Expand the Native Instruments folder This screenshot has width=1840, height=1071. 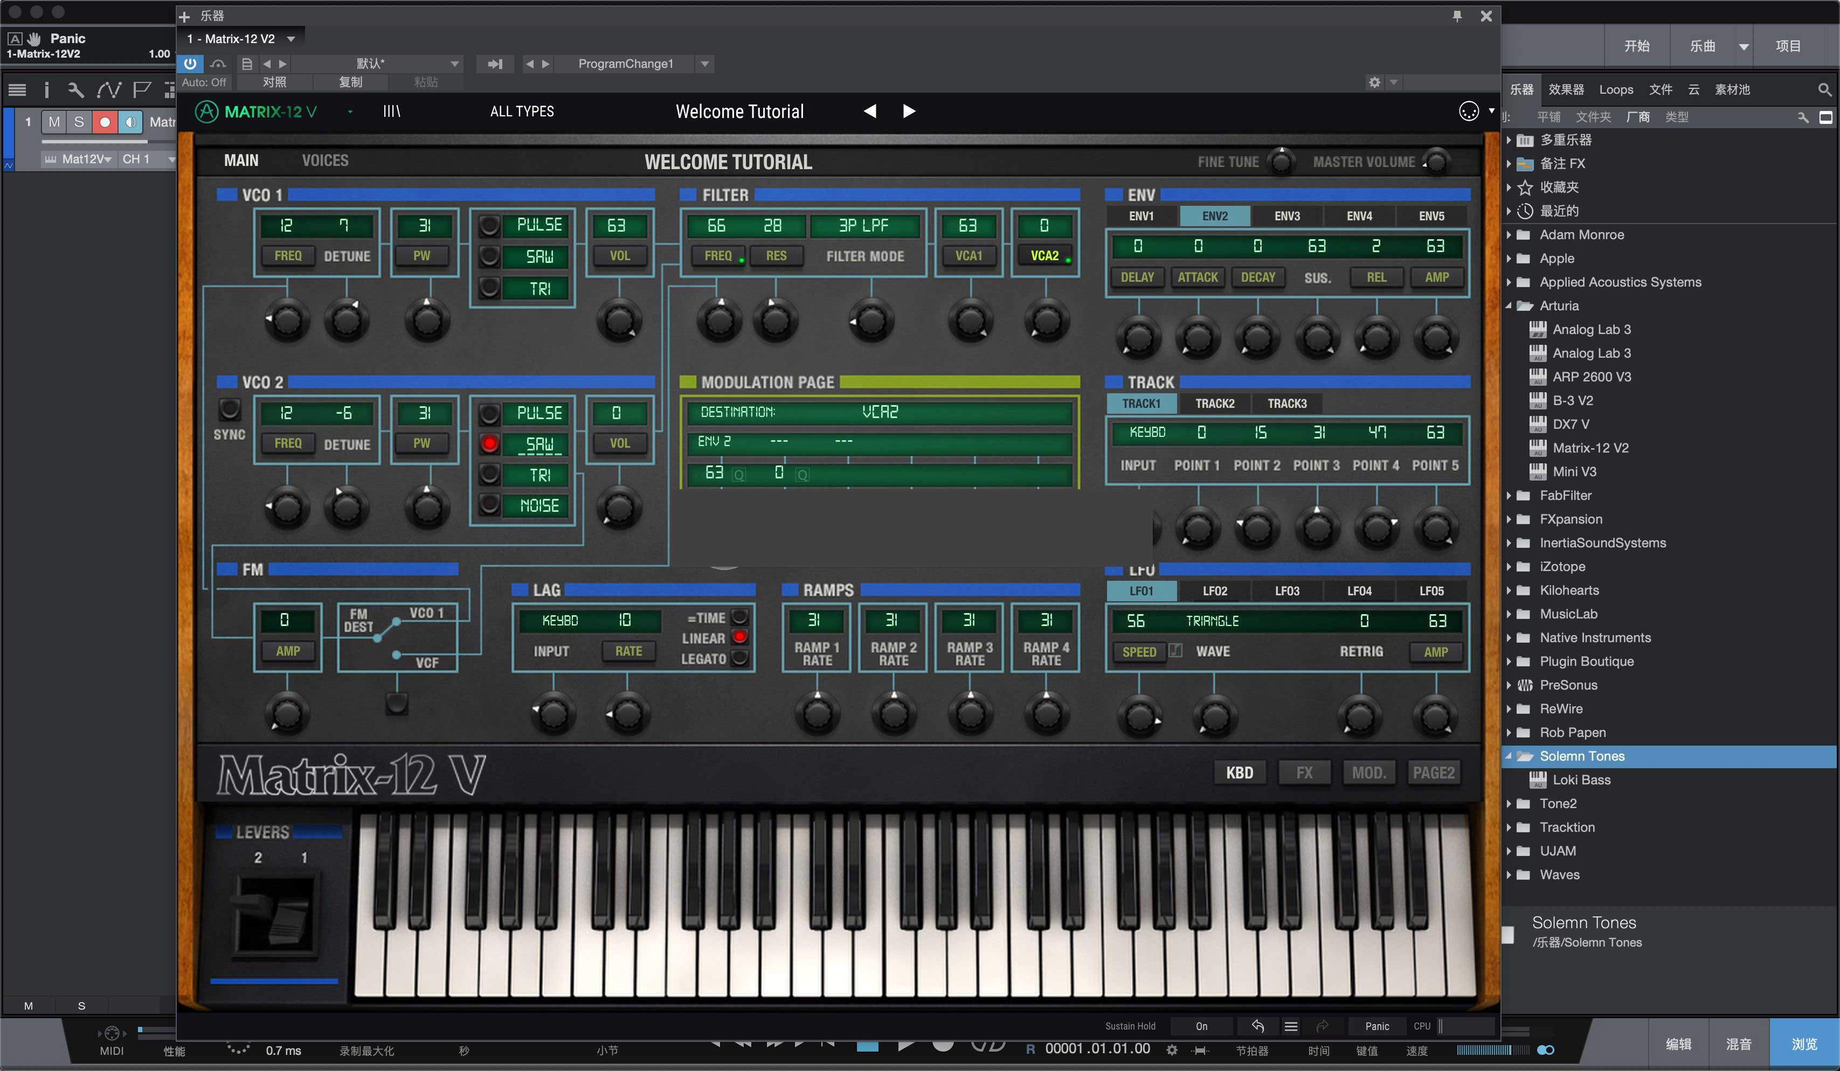pos(1509,637)
